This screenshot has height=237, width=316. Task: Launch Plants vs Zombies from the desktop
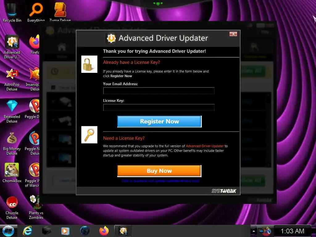[x=36, y=207]
